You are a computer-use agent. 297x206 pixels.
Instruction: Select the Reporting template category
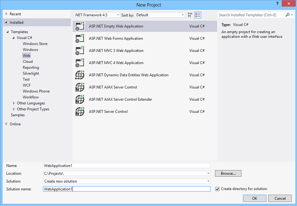[31, 67]
